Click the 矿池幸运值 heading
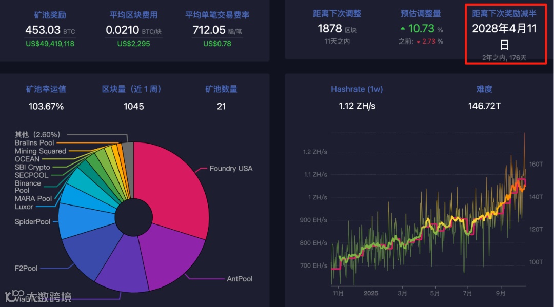The height and width of the screenshot is (307, 554). pyautogui.click(x=46, y=89)
